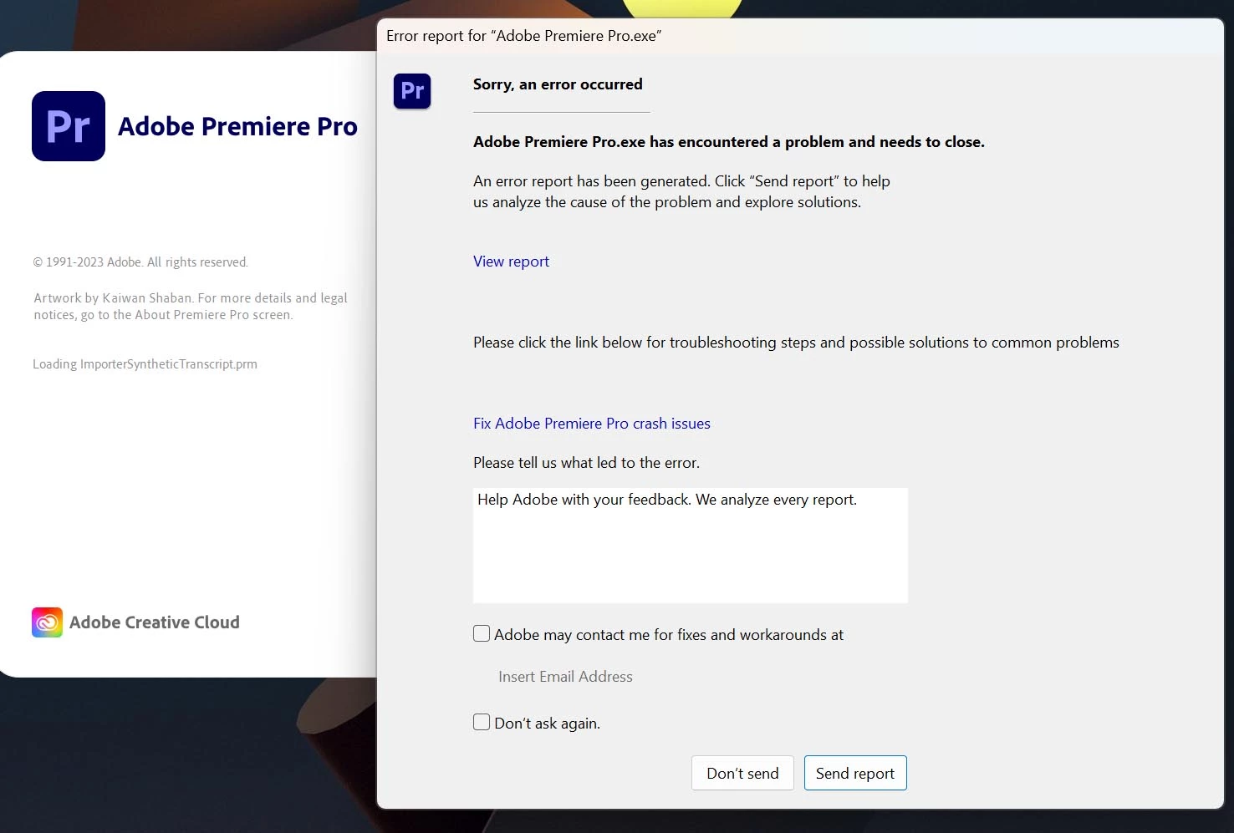Click 'has encountered a problem' bold message
The image size is (1234, 833).
click(729, 142)
